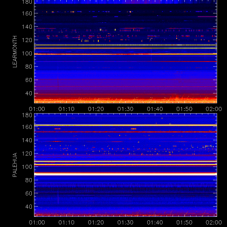Click 01:10 time label under Learmonth plot
The width and height of the screenshot is (227, 227).
[x=66, y=109]
